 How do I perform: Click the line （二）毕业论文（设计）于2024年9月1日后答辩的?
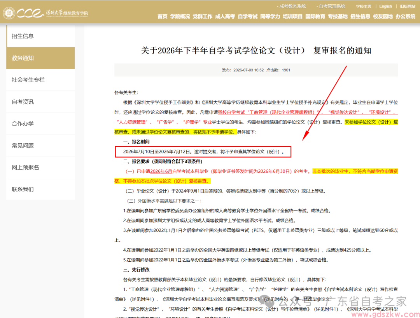(x=226, y=191)
